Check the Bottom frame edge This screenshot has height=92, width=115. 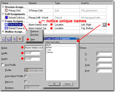[47, 52]
